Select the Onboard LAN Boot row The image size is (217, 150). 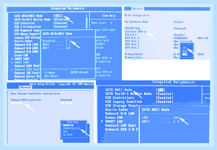click(120, 125)
